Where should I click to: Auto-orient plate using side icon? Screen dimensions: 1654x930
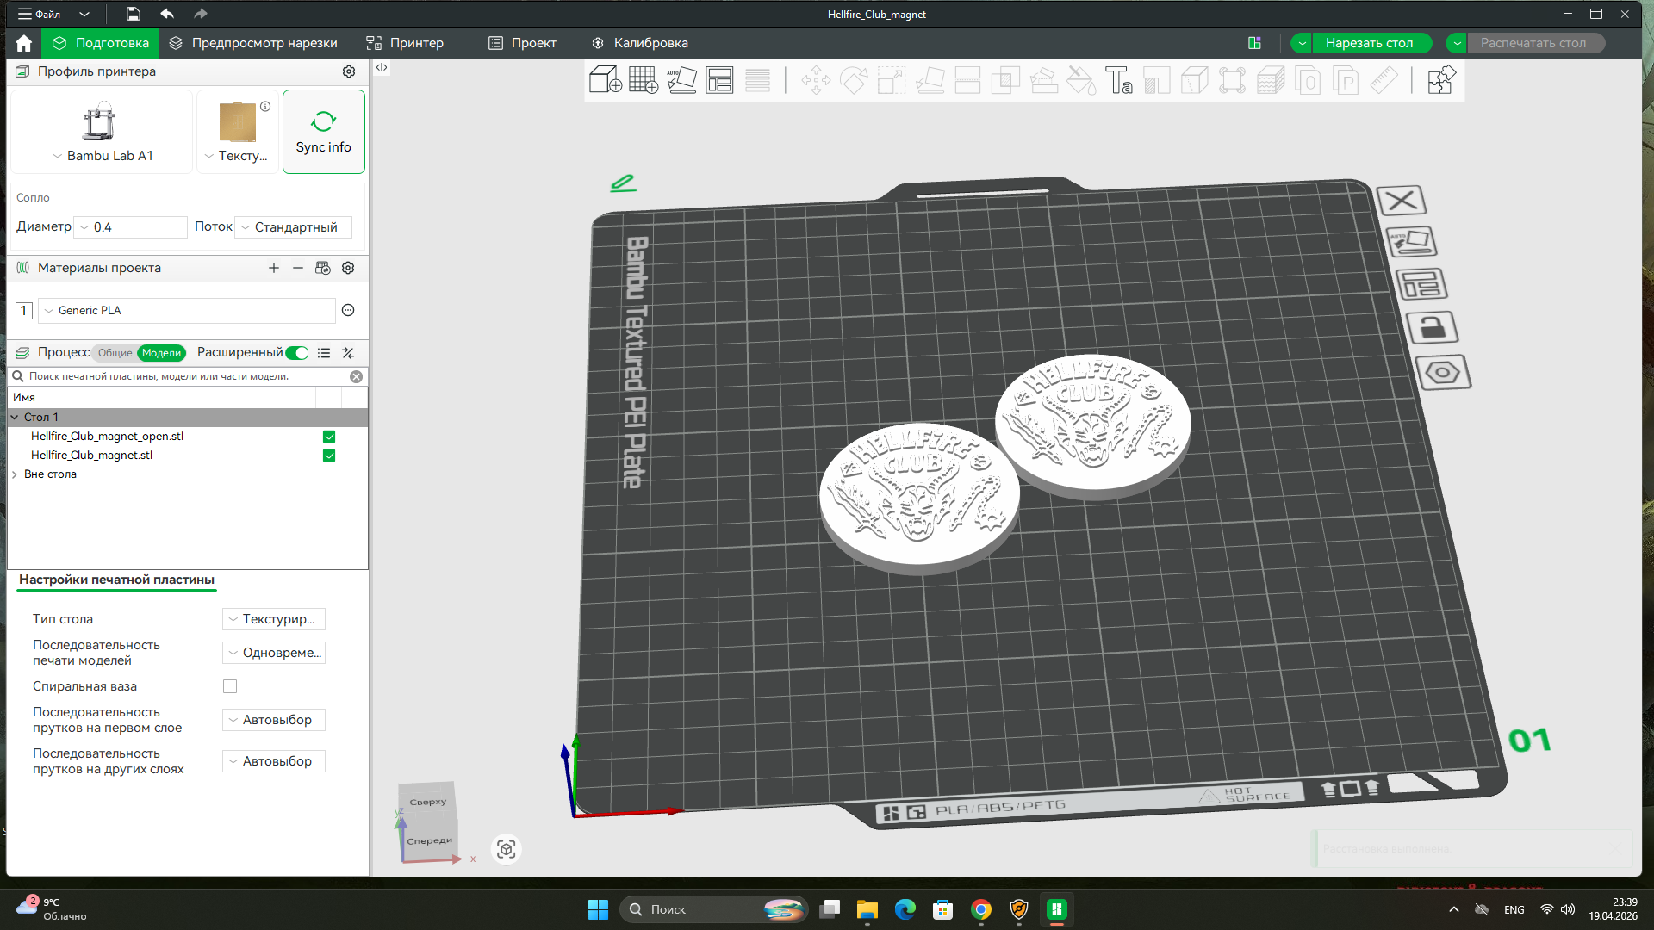coord(1412,242)
